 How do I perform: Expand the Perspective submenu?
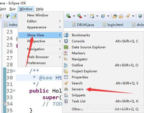(40, 41)
